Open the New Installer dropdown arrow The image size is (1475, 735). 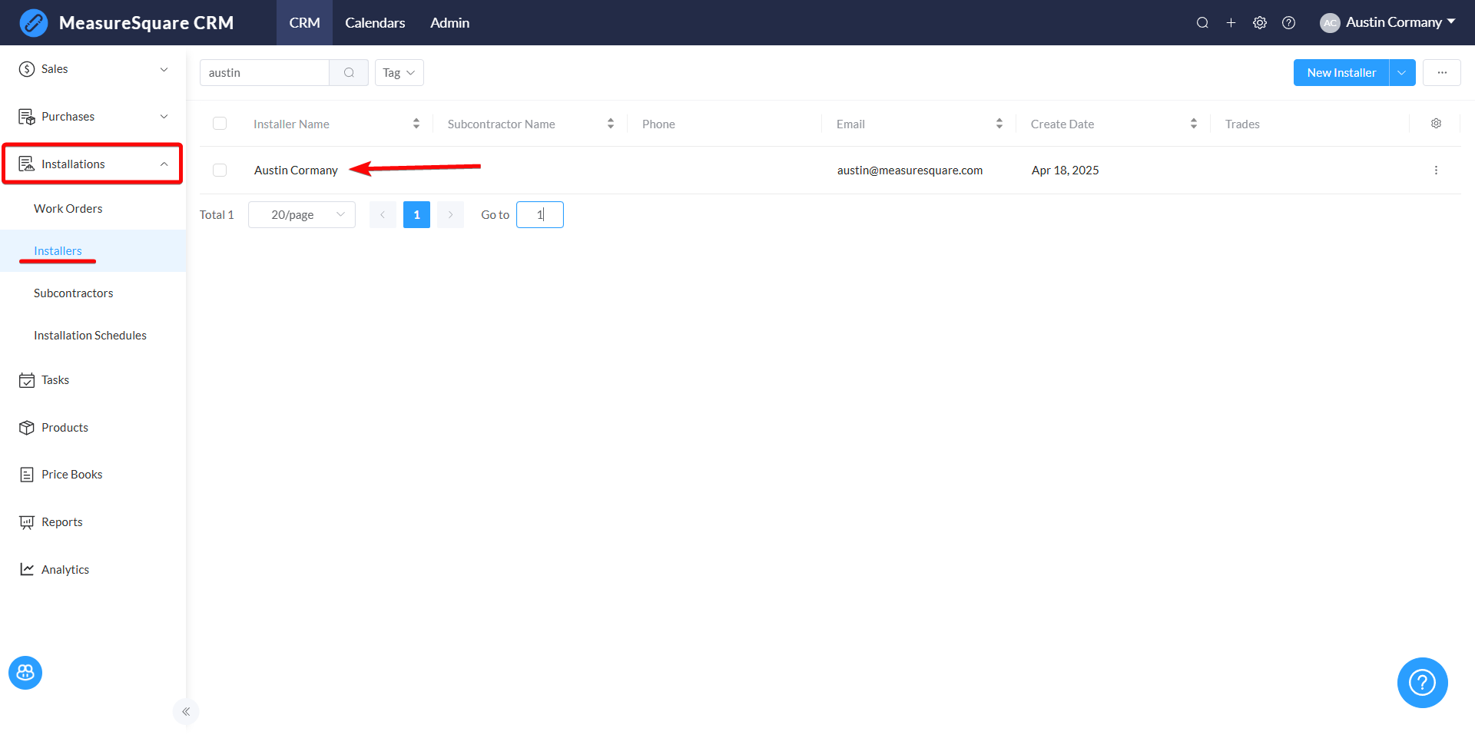coord(1402,73)
